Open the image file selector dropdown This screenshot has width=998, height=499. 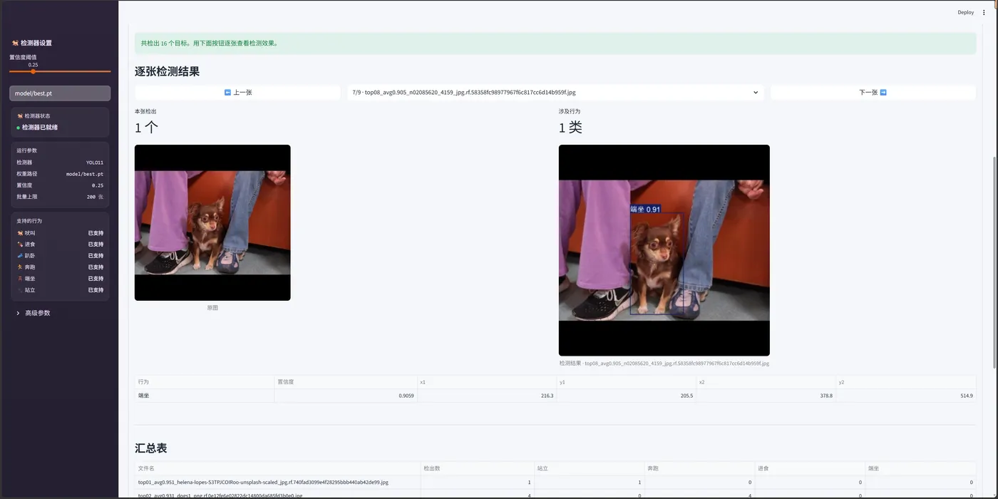pos(555,93)
